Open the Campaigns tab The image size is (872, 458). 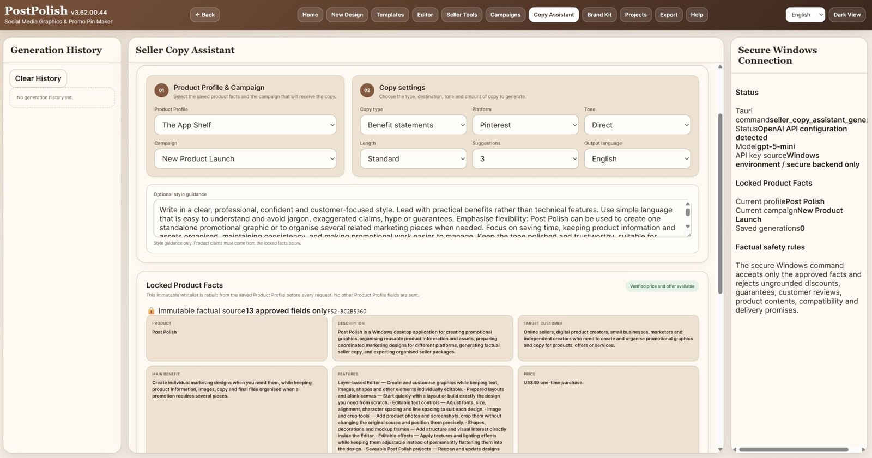pyautogui.click(x=505, y=15)
